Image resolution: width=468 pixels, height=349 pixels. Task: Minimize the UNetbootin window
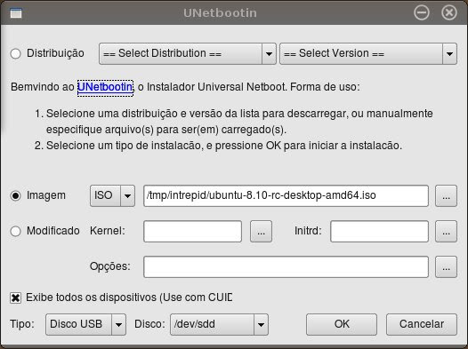422,12
